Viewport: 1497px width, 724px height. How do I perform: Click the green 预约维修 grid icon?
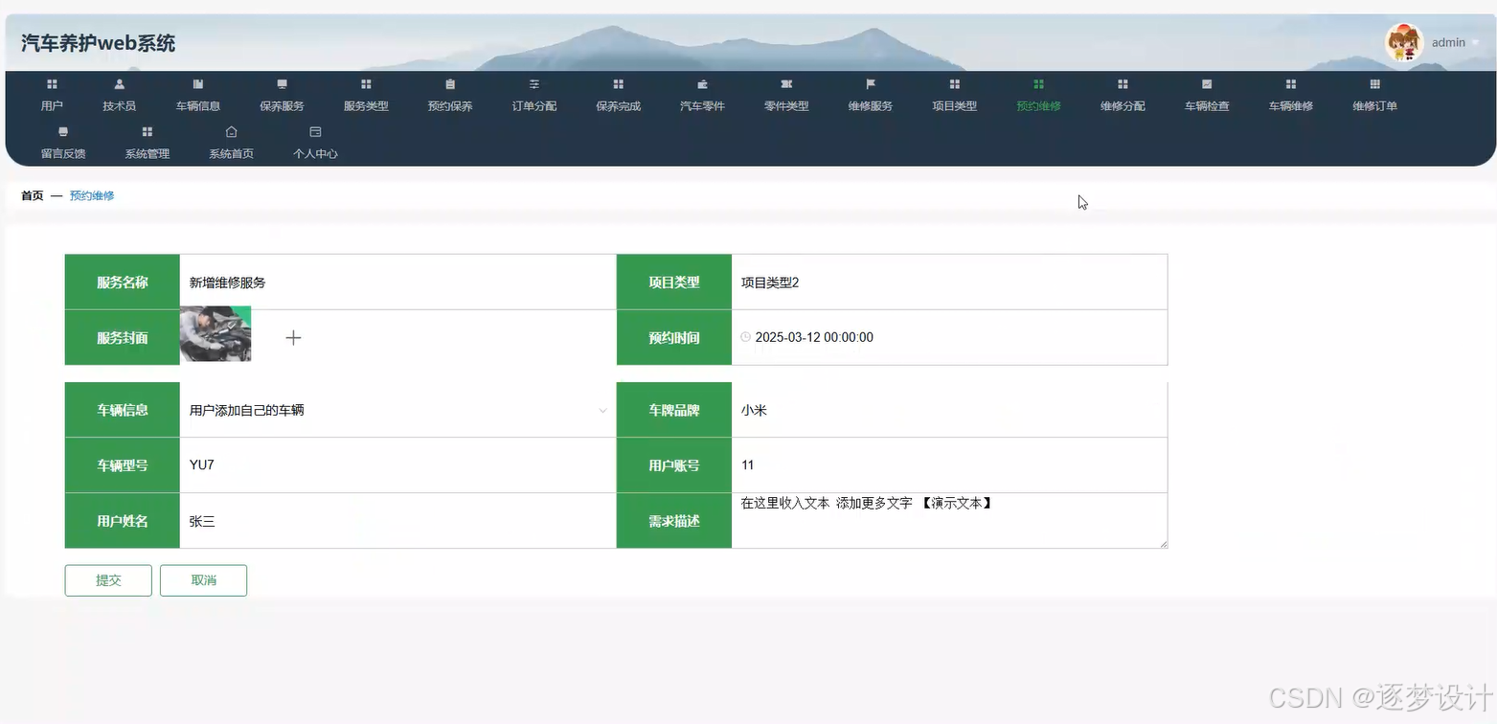tap(1039, 84)
